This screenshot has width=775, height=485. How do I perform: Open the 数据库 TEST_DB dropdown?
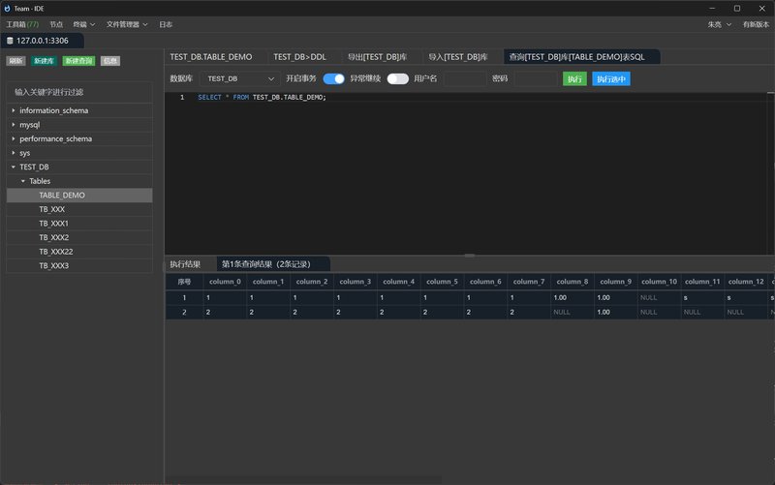click(x=241, y=78)
